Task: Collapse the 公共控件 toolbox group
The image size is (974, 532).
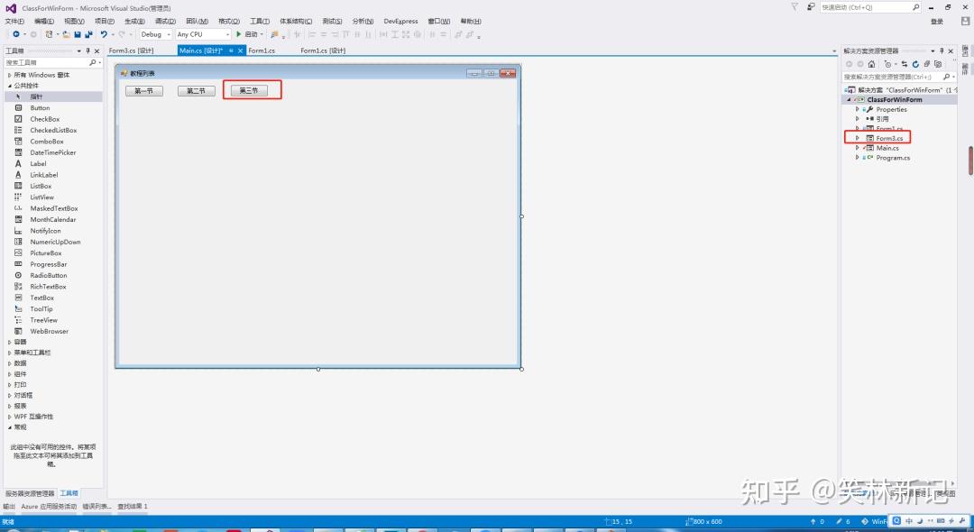Action: coord(9,86)
